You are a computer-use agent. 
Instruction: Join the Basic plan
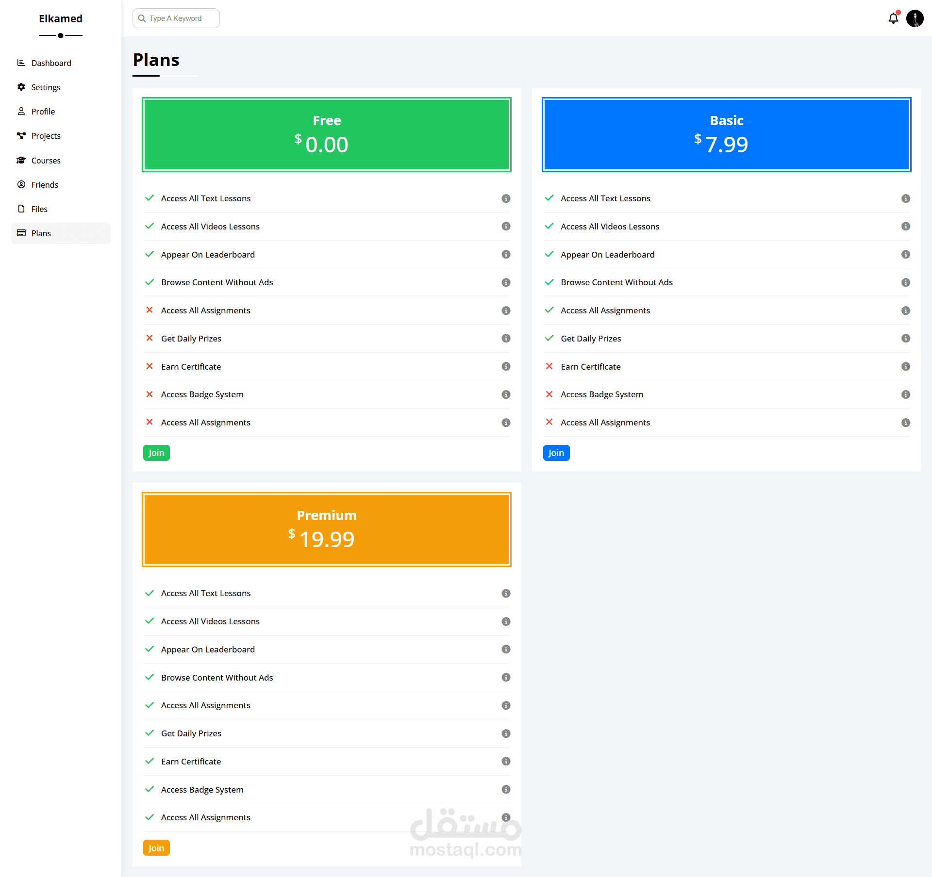[x=556, y=453]
